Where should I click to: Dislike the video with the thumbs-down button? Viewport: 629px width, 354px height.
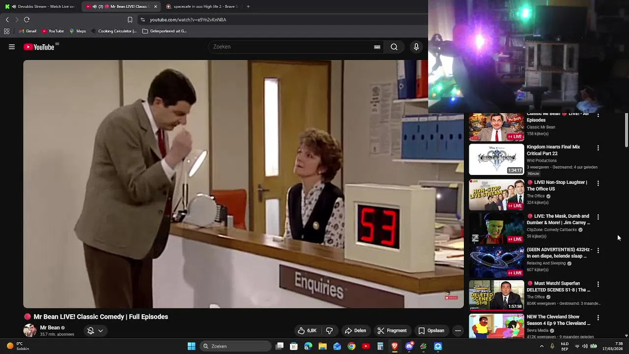(329, 330)
